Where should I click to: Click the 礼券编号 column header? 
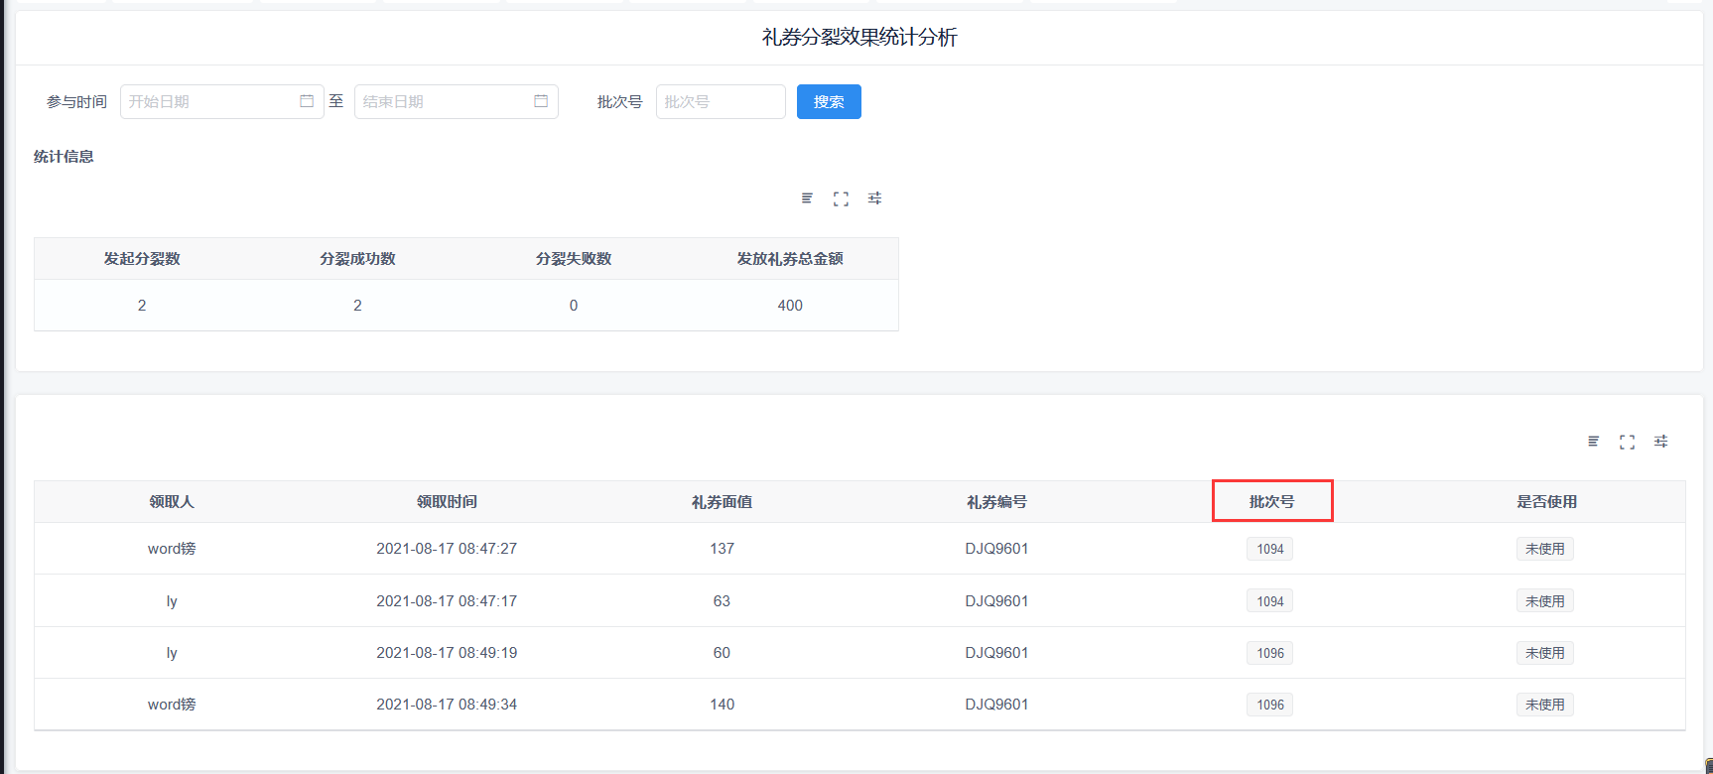(996, 502)
